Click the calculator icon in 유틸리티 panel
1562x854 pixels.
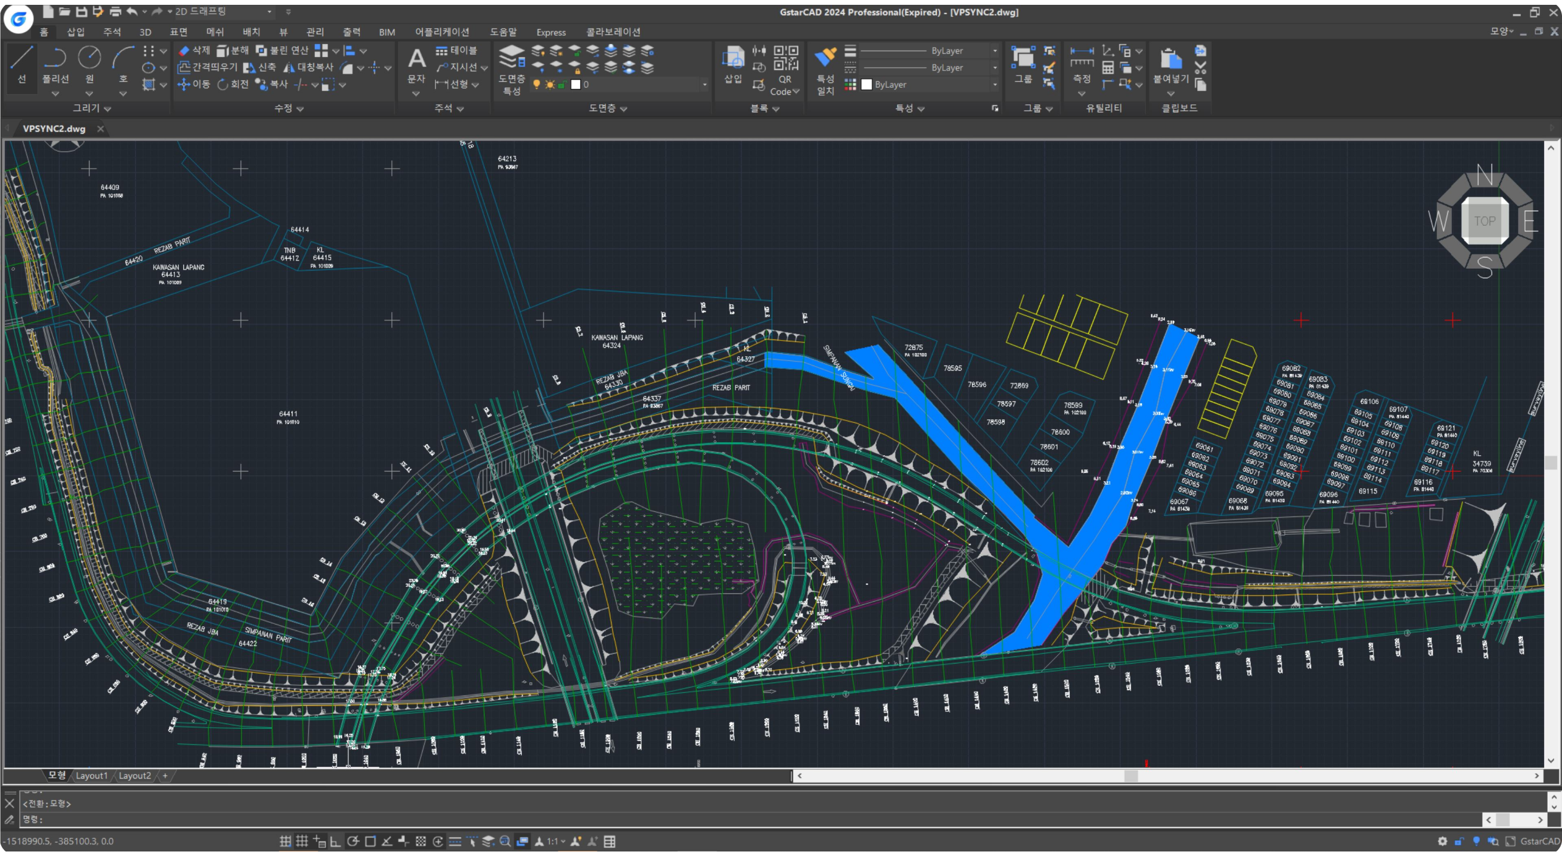[x=1108, y=67]
